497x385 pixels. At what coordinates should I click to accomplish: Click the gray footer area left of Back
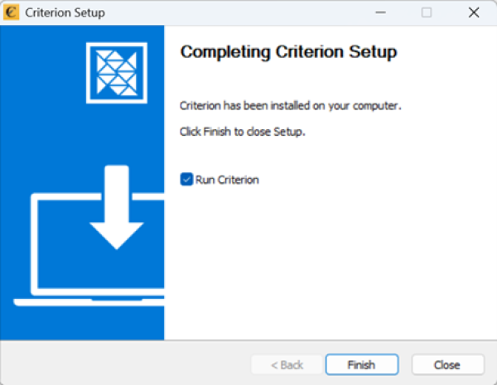[x=124, y=364]
